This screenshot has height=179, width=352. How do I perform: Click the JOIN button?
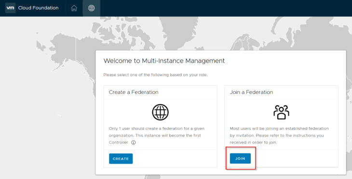pyautogui.click(x=240, y=158)
